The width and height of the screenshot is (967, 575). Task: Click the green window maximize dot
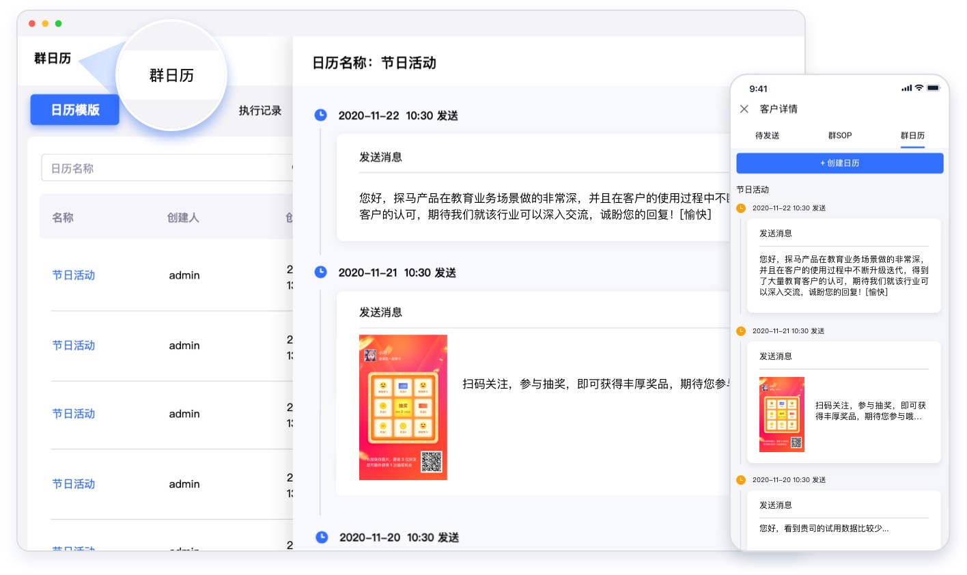tap(59, 23)
